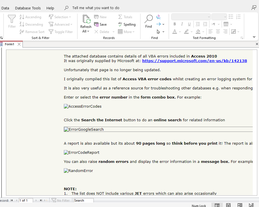Toggle Underline text formatting
The width and height of the screenshot is (259, 207).
189,24
